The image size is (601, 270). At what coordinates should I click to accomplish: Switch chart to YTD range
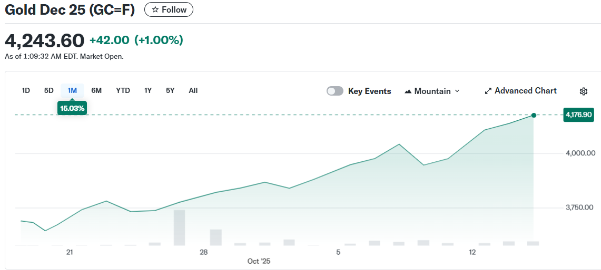[x=123, y=90]
